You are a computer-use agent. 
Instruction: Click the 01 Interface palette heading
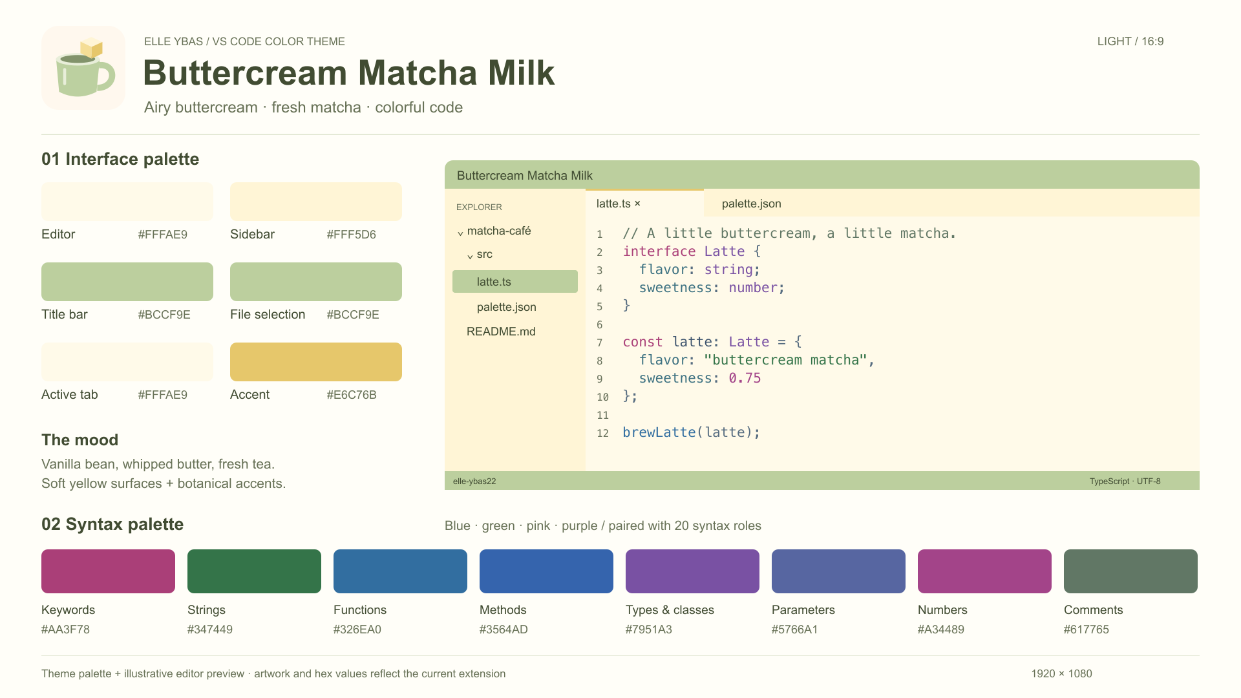pyautogui.click(x=120, y=159)
